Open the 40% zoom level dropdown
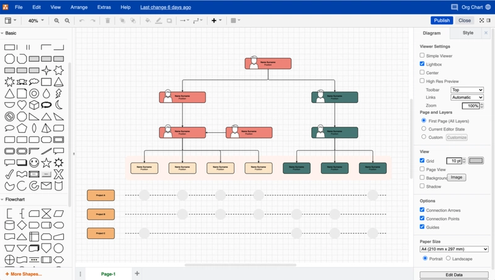 36,20
